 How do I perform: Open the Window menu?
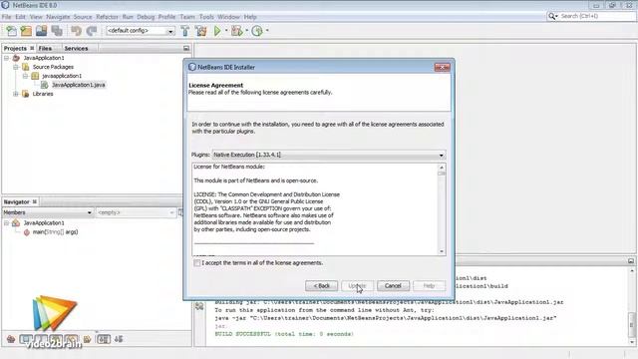click(228, 17)
